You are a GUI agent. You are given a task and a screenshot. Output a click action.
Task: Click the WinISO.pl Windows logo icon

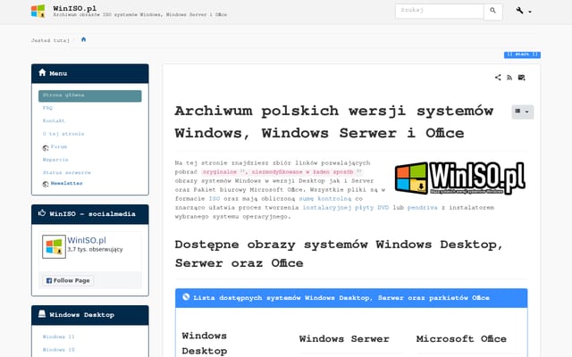(38, 12)
